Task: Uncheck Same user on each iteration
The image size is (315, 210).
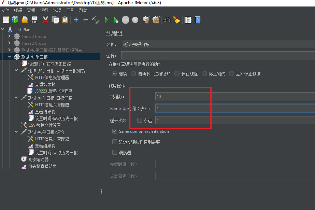Action: click(115, 131)
